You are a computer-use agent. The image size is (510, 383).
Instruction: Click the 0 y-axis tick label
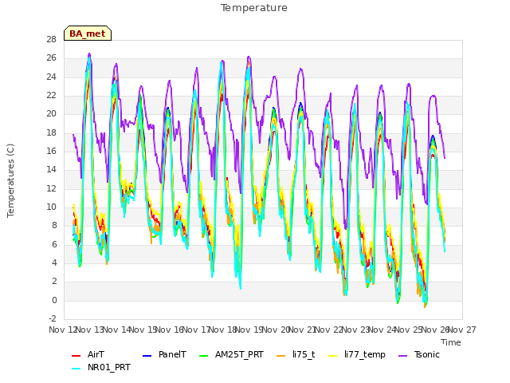tap(54, 300)
